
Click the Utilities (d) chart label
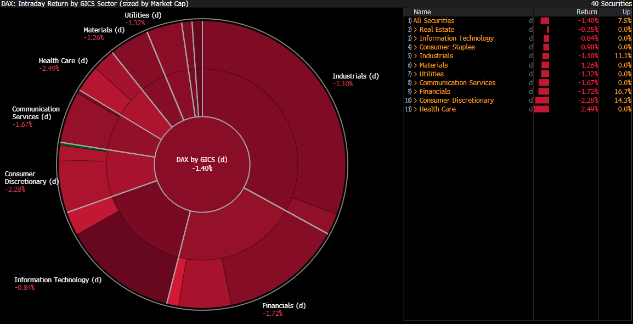143,15
